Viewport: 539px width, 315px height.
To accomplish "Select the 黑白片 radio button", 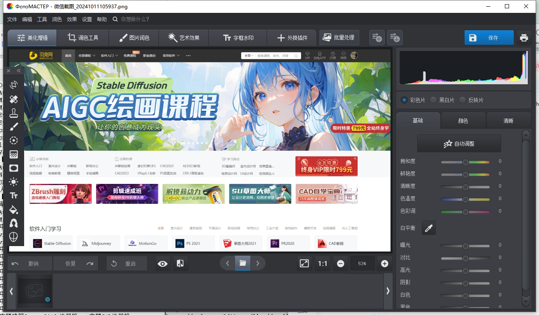I will point(433,100).
